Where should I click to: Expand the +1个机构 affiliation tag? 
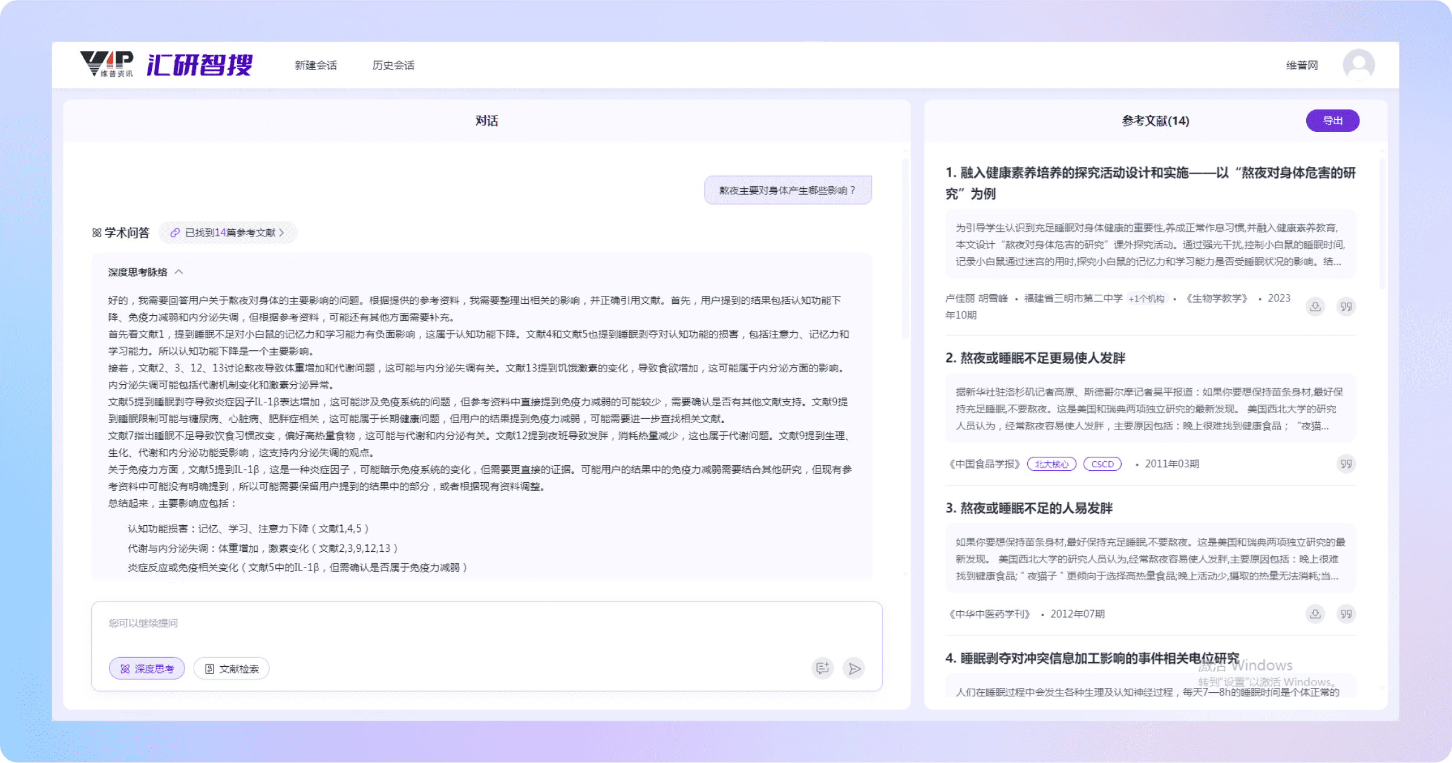pyautogui.click(x=1146, y=298)
